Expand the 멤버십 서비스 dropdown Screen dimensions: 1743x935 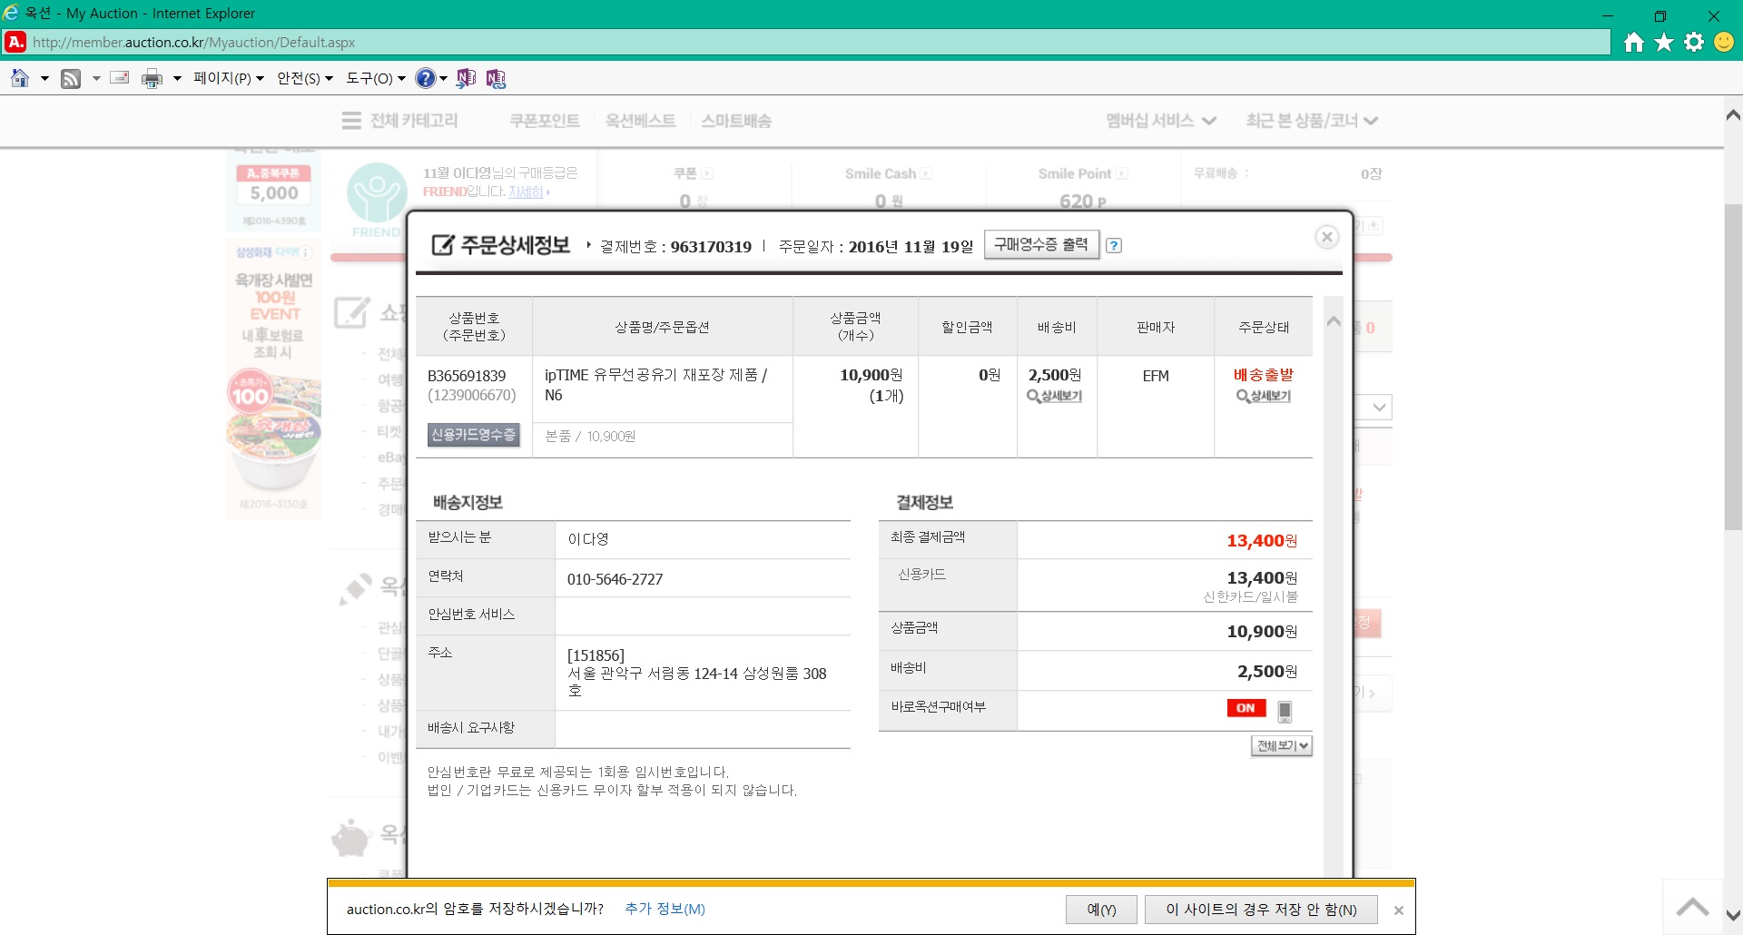1160,121
